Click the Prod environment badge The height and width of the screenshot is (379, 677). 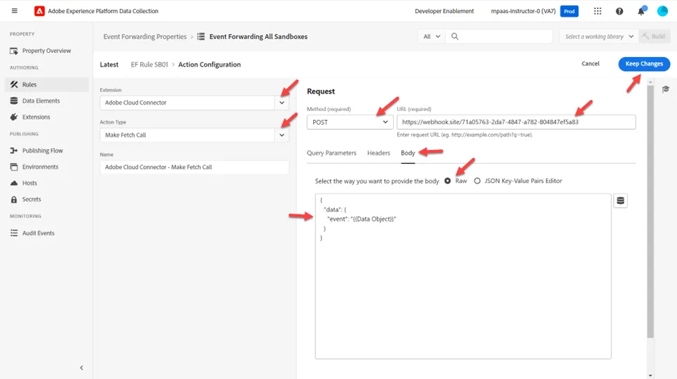[569, 11]
